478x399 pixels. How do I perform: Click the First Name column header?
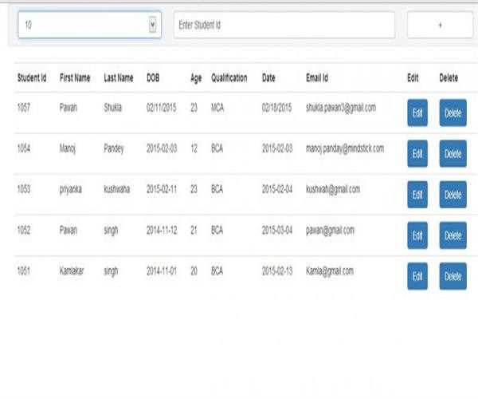coord(75,78)
